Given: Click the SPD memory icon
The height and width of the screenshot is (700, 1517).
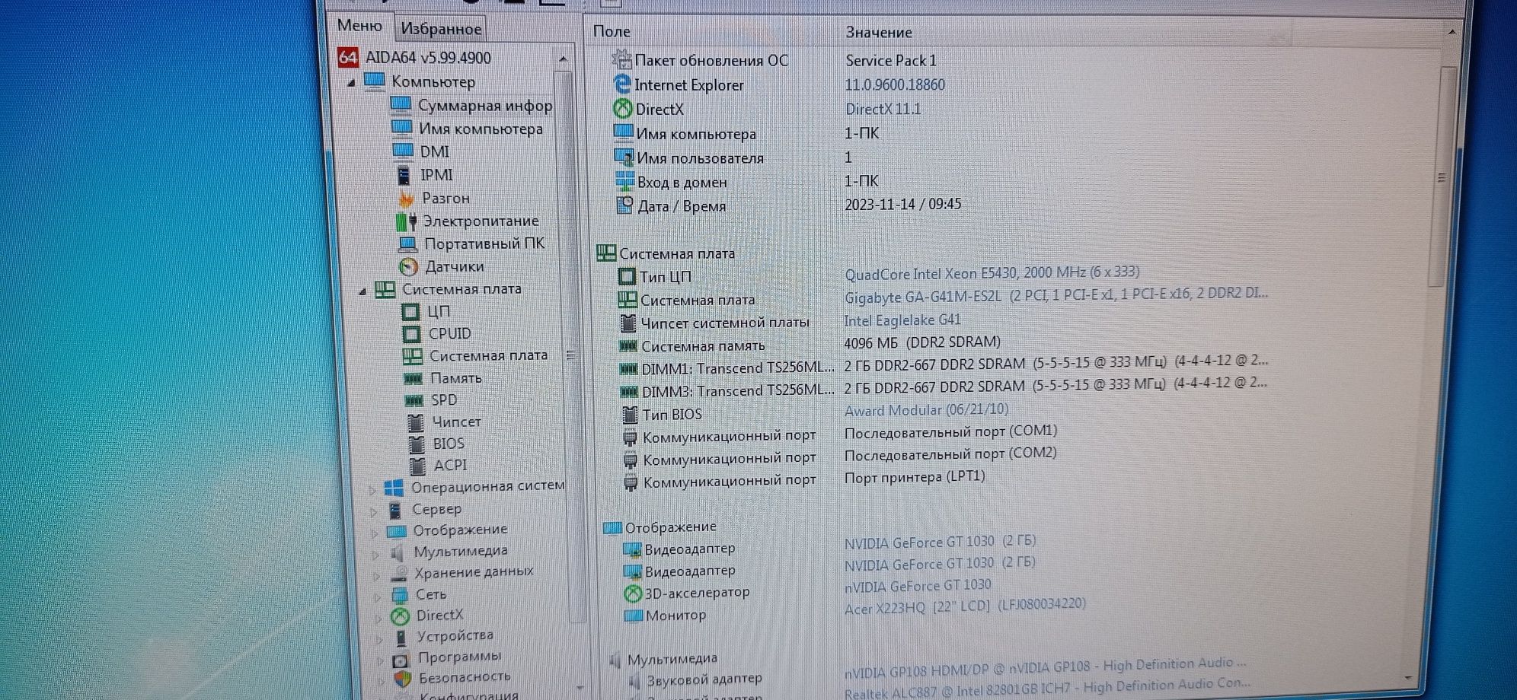Looking at the screenshot, I should click(414, 400).
